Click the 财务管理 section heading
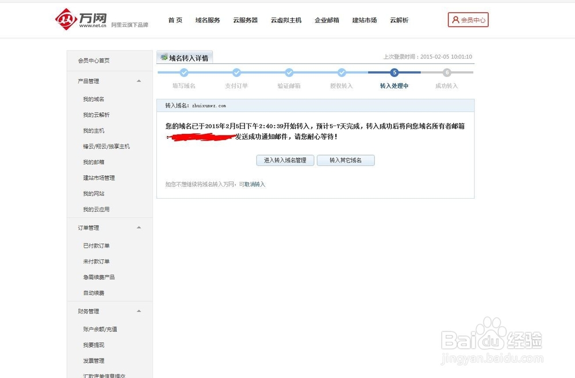This screenshot has height=378, width=575. point(89,311)
